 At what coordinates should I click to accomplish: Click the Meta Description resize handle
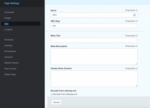point(136,64)
